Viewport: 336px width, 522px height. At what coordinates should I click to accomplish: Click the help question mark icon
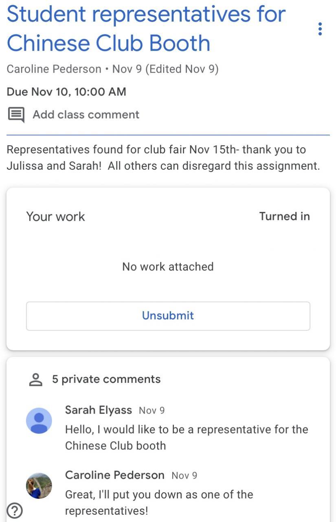[x=15, y=510]
